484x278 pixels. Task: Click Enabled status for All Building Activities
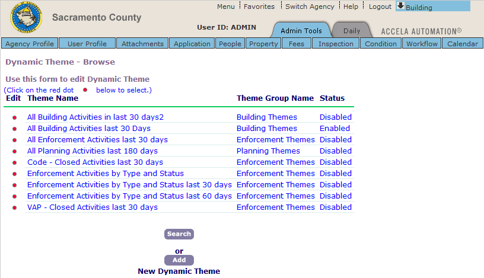point(335,129)
